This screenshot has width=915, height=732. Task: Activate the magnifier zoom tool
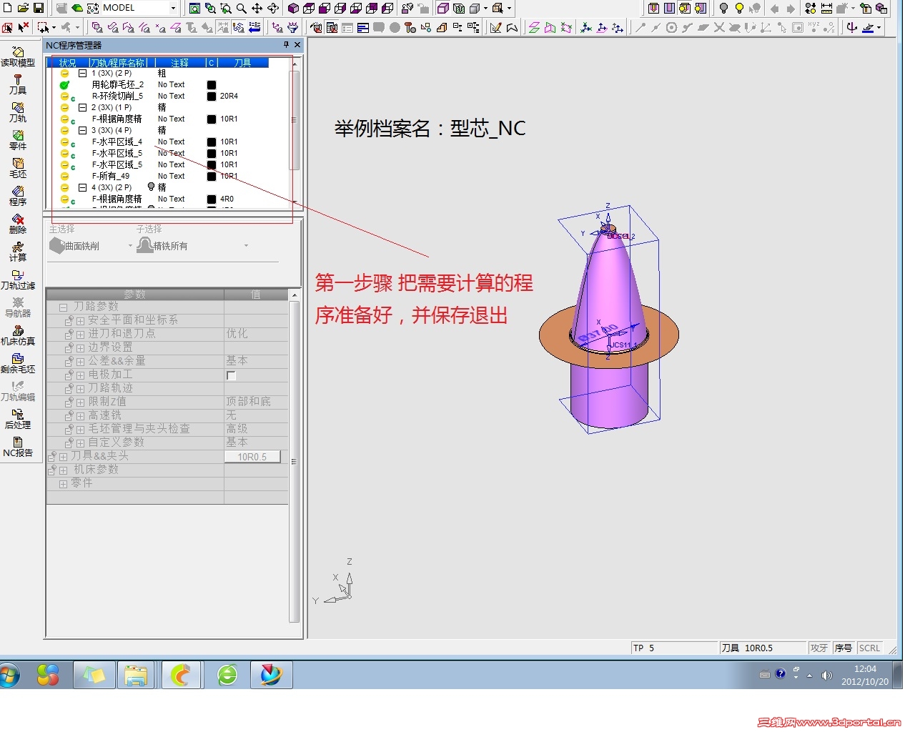tap(242, 9)
